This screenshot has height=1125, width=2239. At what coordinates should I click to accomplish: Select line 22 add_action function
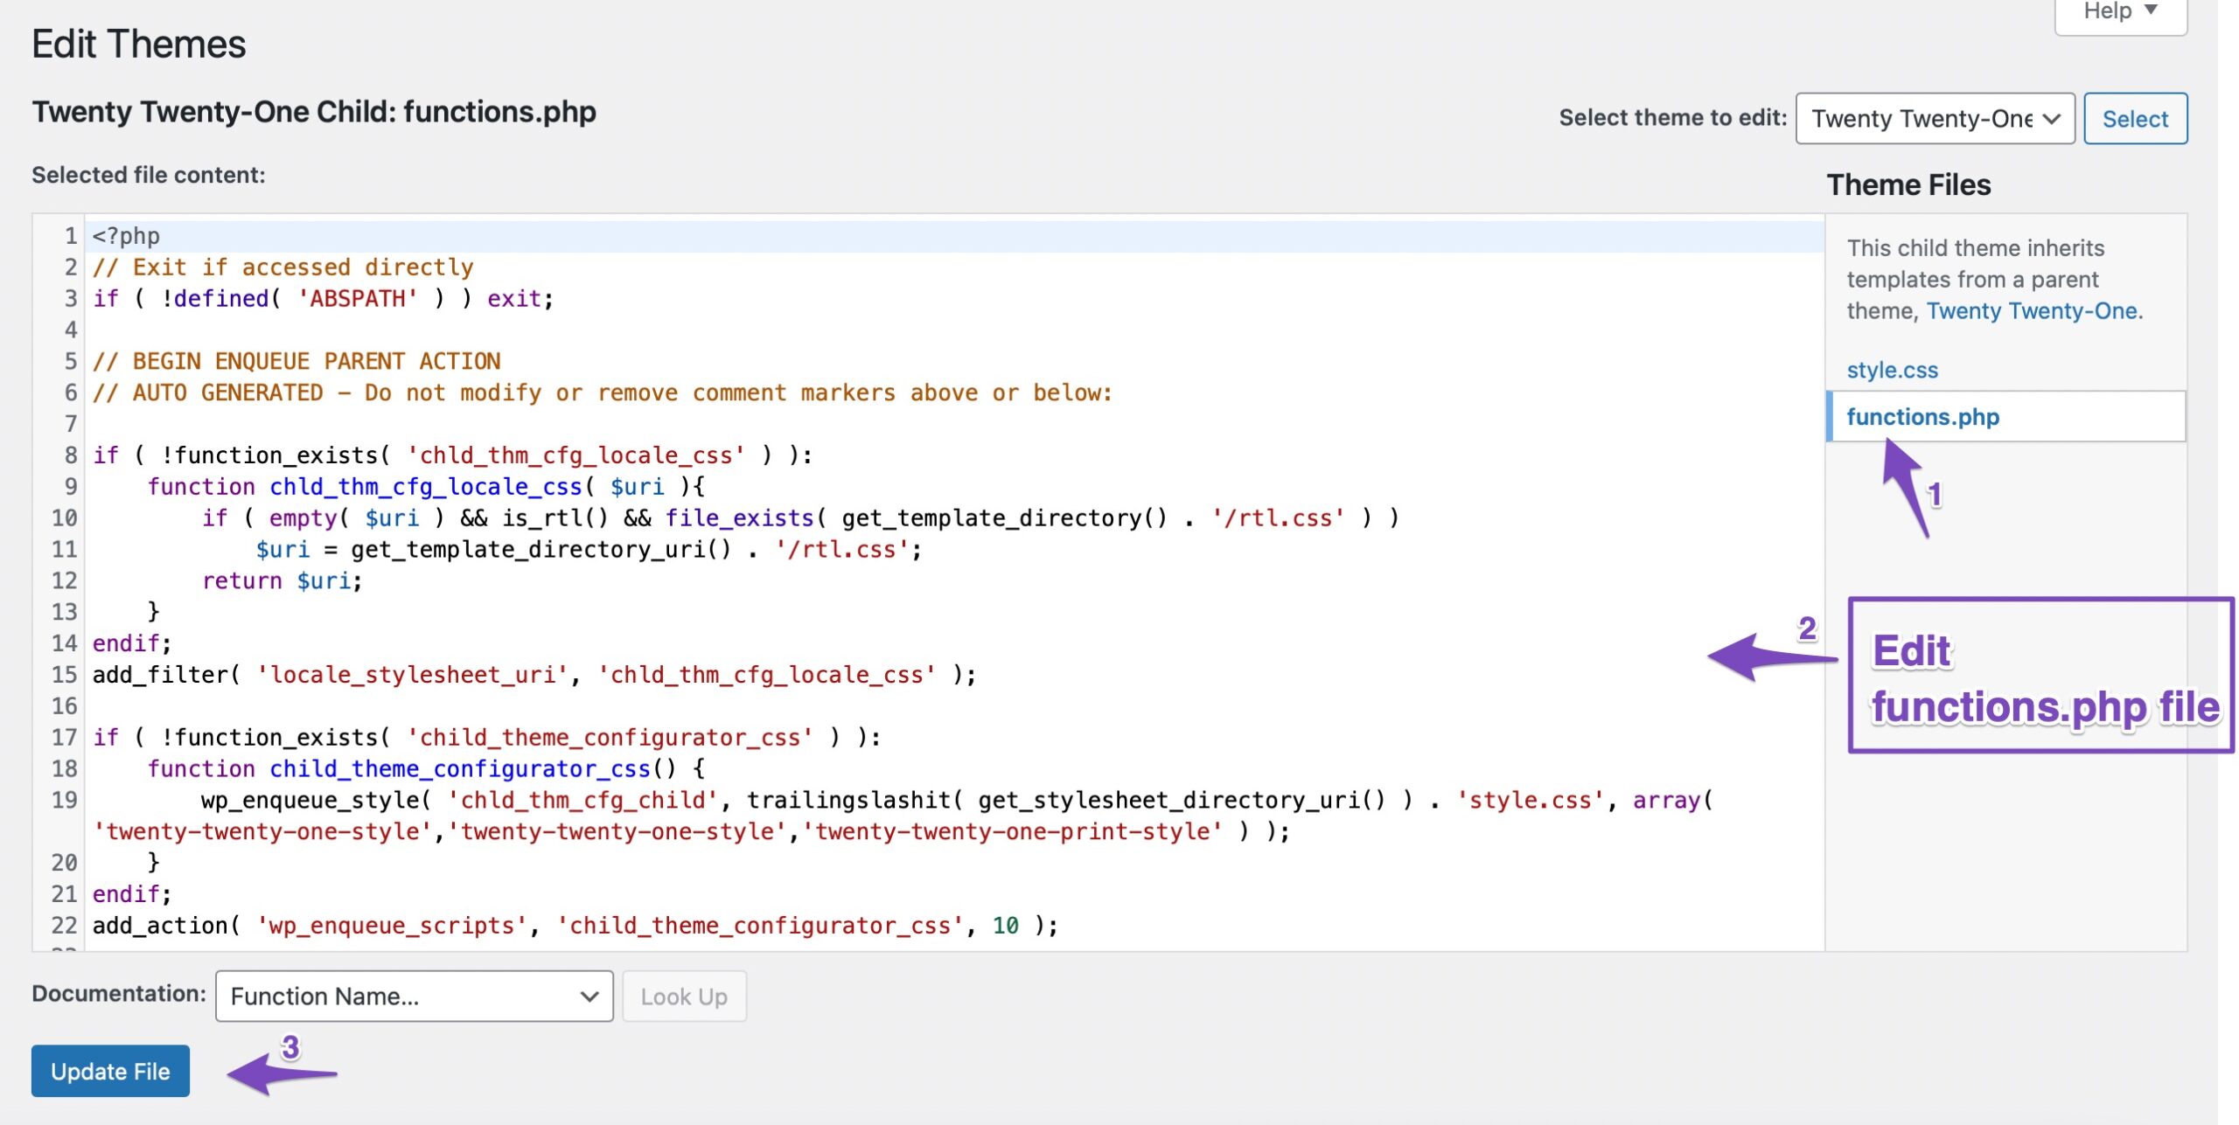point(575,924)
